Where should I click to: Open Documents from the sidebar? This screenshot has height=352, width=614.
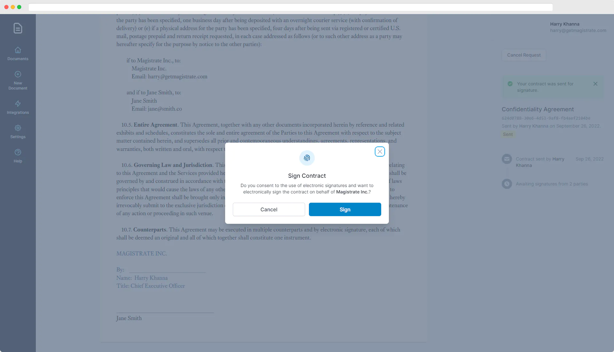point(18,54)
